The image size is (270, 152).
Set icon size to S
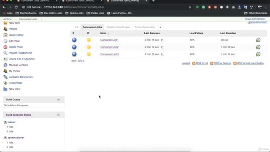point(79,61)
